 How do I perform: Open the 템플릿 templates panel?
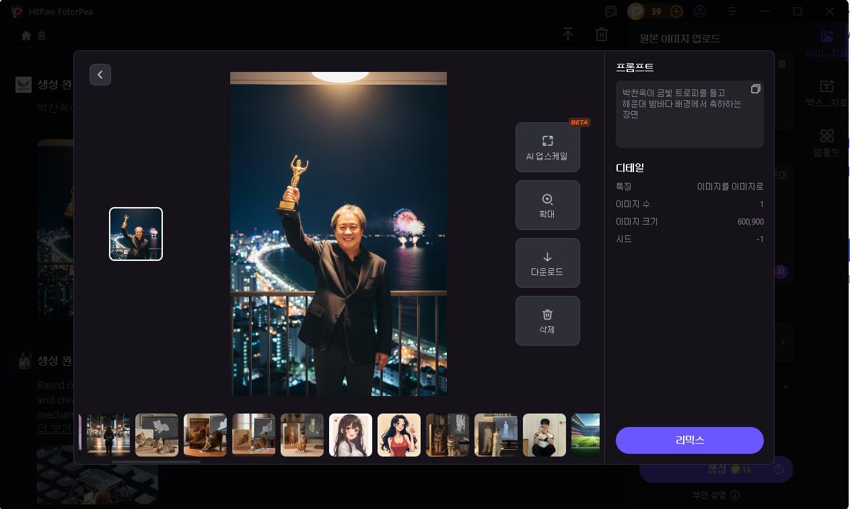pos(826,142)
